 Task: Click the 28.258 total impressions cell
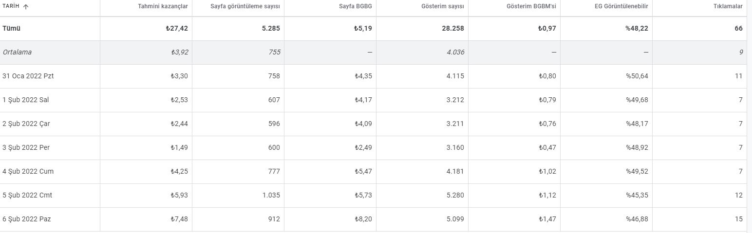coord(452,29)
